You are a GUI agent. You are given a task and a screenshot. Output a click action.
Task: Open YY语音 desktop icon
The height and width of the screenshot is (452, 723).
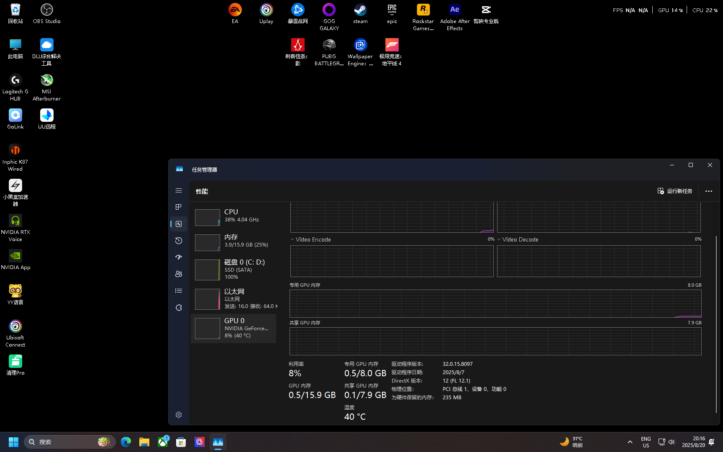click(x=15, y=295)
